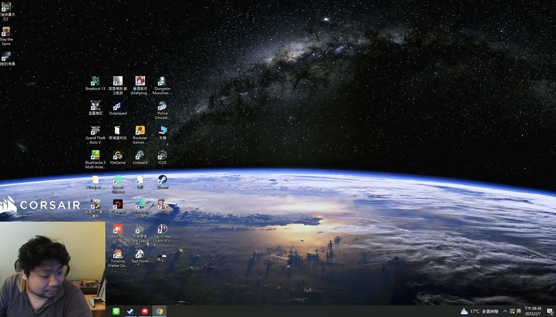This screenshot has height=317, width=556.
Task: Open LINE from the taskbar
Action: pyautogui.click(x=116, y=311)
